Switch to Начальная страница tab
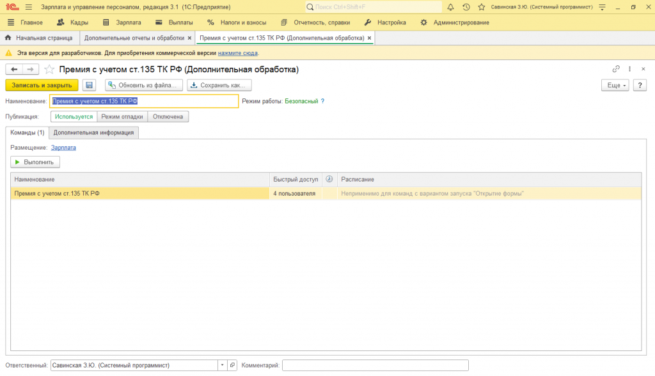This screenshot has height=376, width=655. click(39, 38)
